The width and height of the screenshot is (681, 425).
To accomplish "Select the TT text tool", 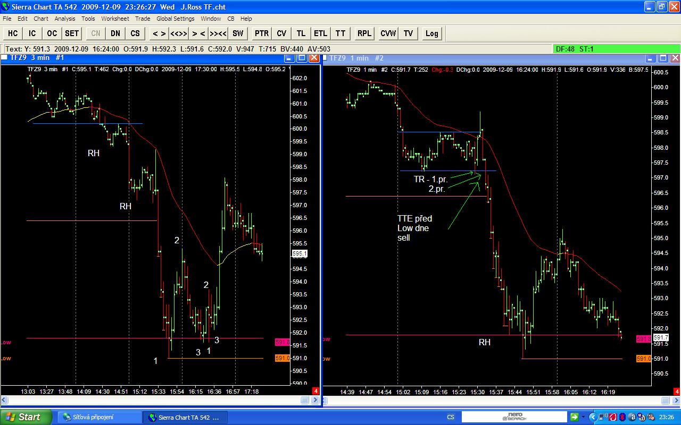I will pos(340,33).
